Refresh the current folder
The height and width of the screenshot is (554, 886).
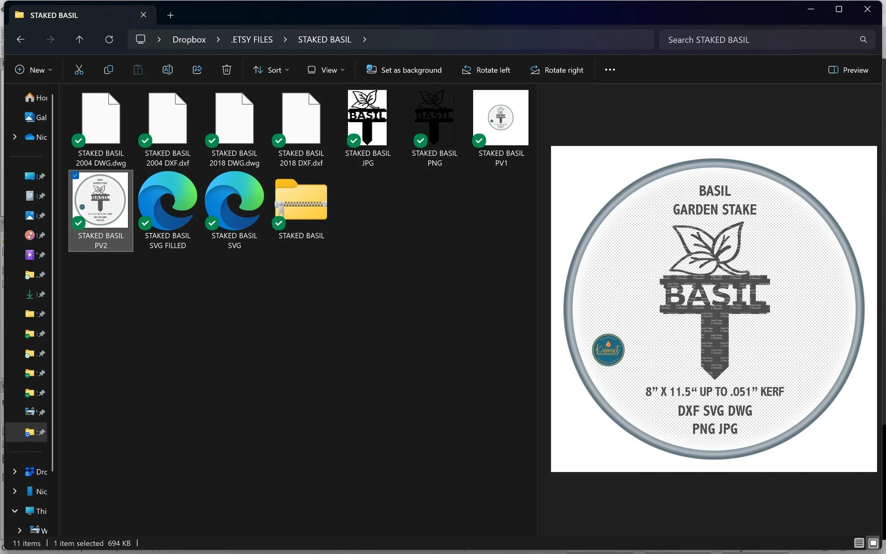pos(109,39)
